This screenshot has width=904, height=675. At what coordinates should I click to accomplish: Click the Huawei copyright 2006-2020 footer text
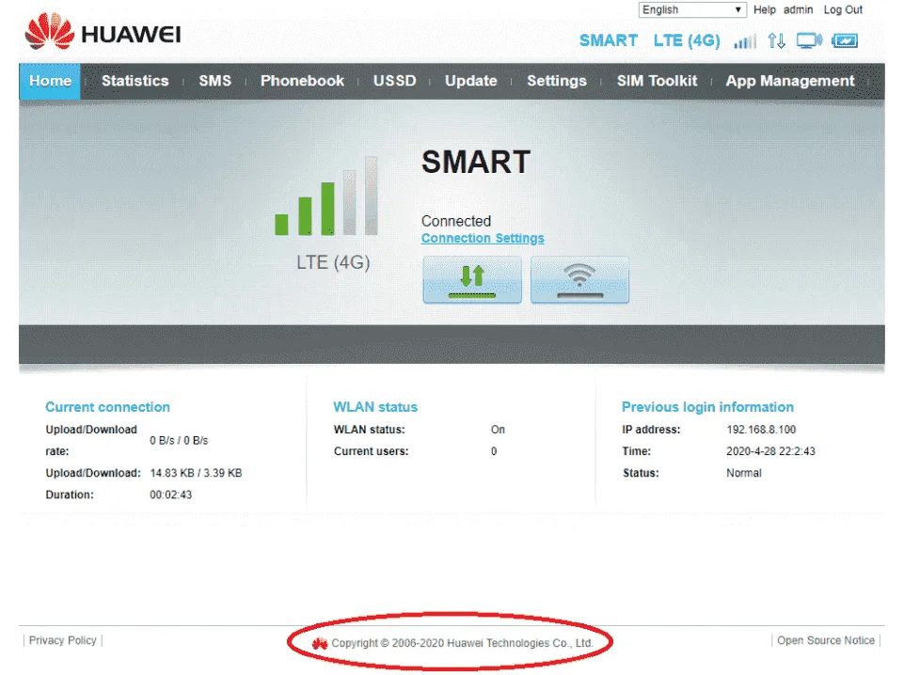462,643
